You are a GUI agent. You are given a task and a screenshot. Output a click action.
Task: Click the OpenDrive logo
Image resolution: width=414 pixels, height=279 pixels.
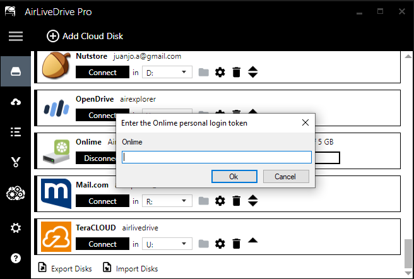tap(56, 108)
